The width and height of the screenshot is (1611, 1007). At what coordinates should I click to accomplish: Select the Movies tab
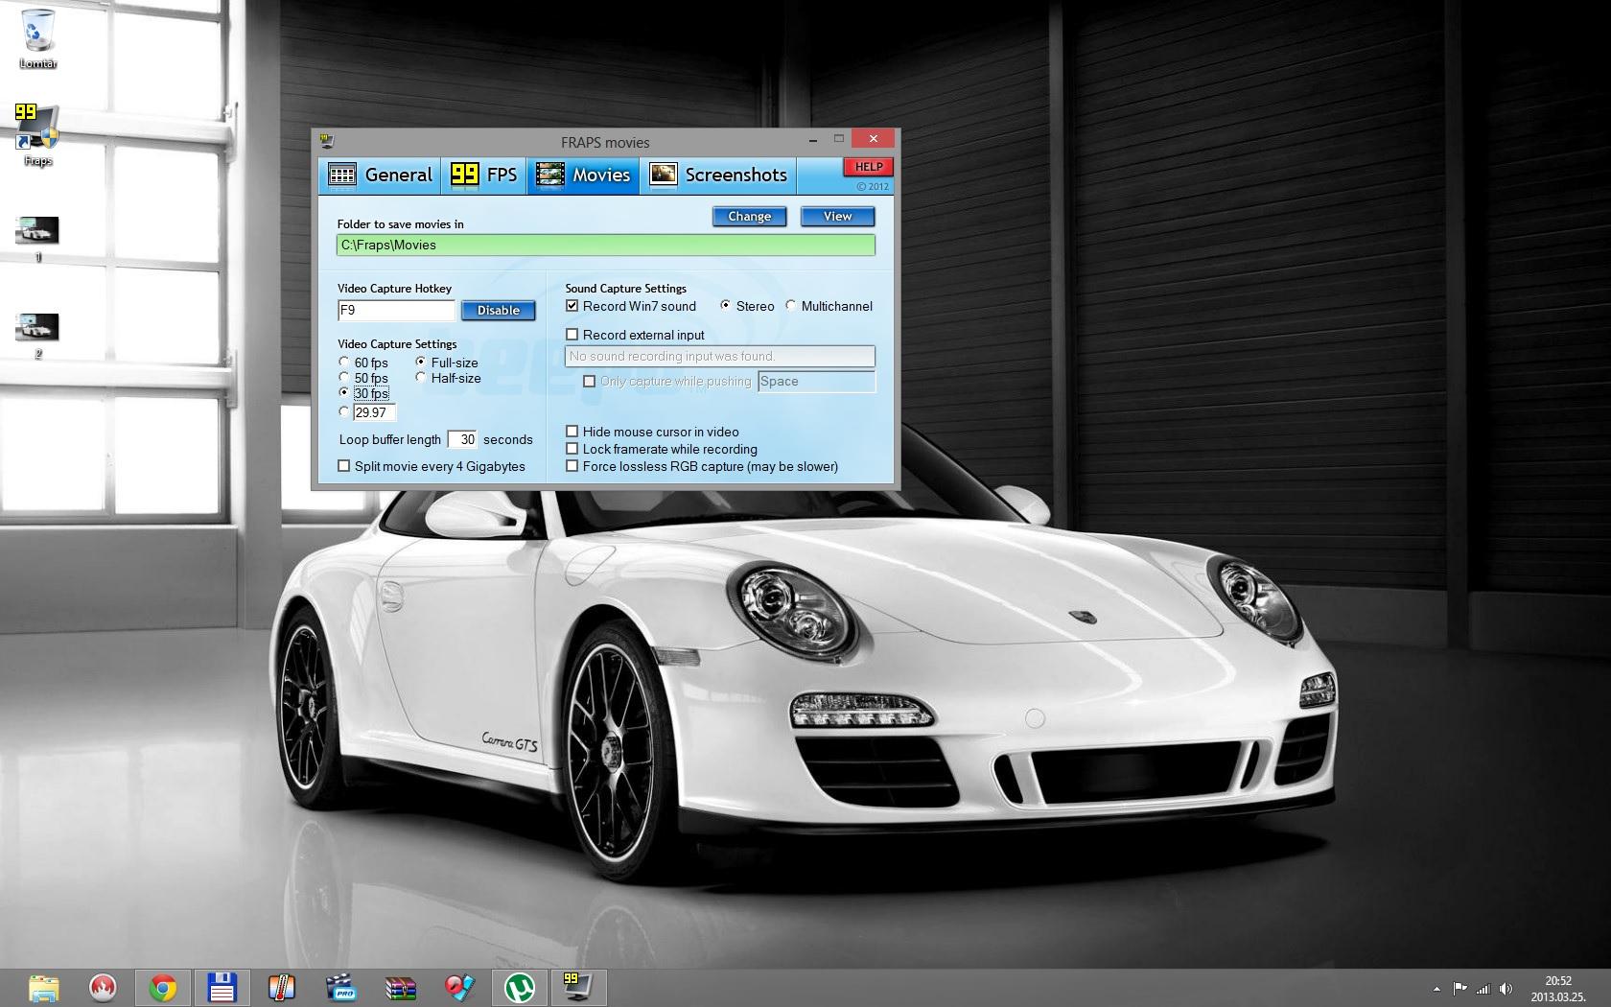click(583, 175)
